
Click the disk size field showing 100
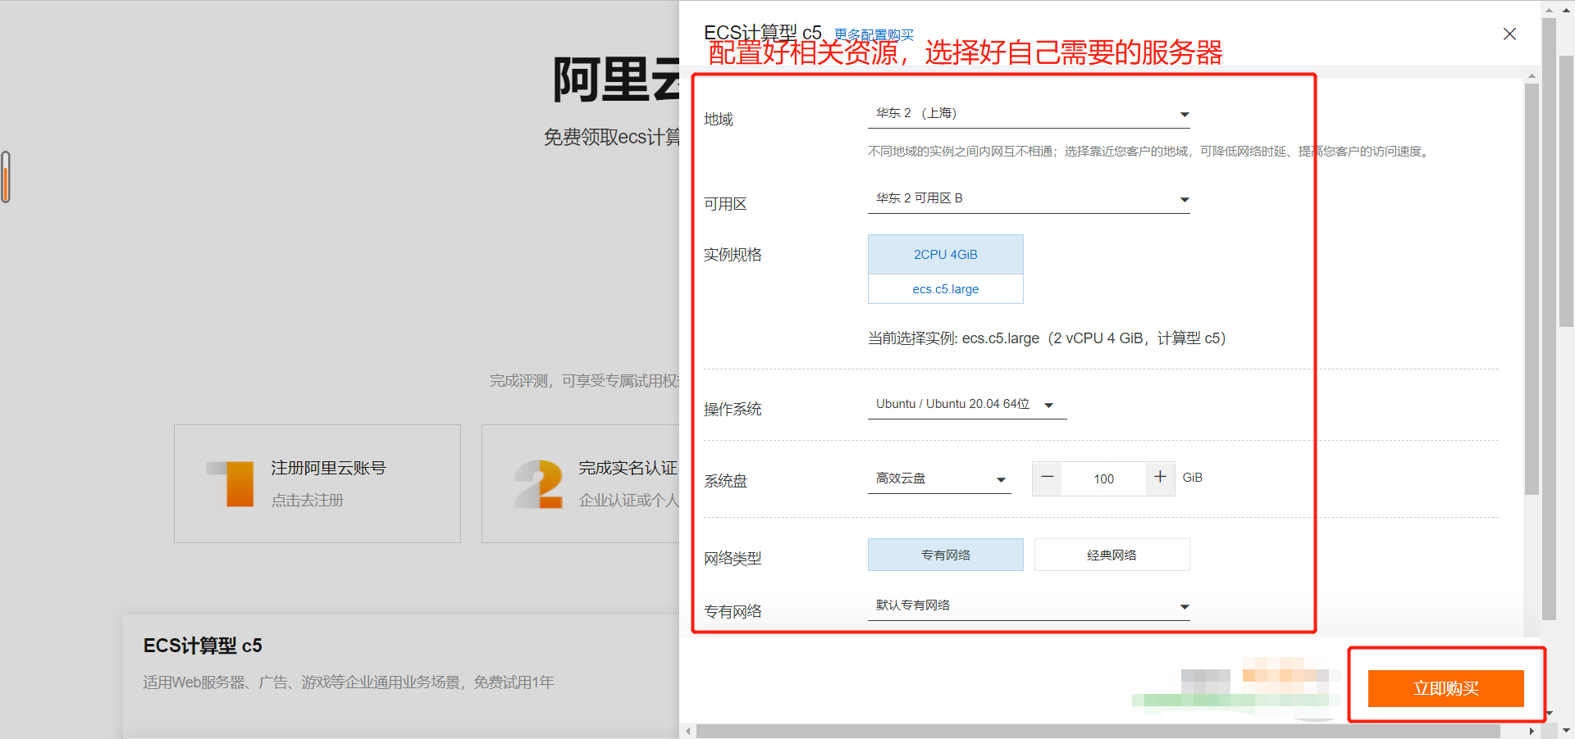point(1103,479)
